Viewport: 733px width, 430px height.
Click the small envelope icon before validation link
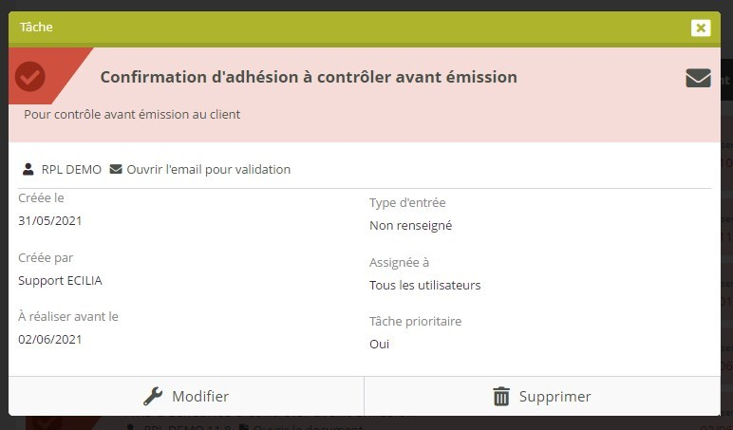[116, 170]
